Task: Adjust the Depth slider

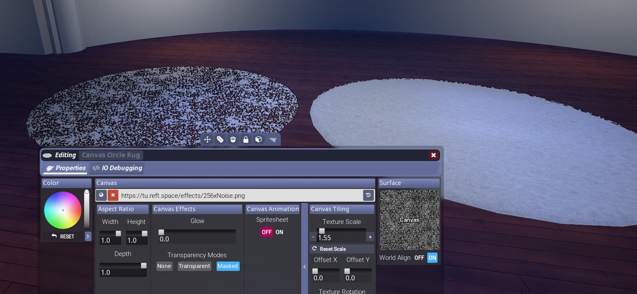Action: pyautogui.click(x=123, y=265)
